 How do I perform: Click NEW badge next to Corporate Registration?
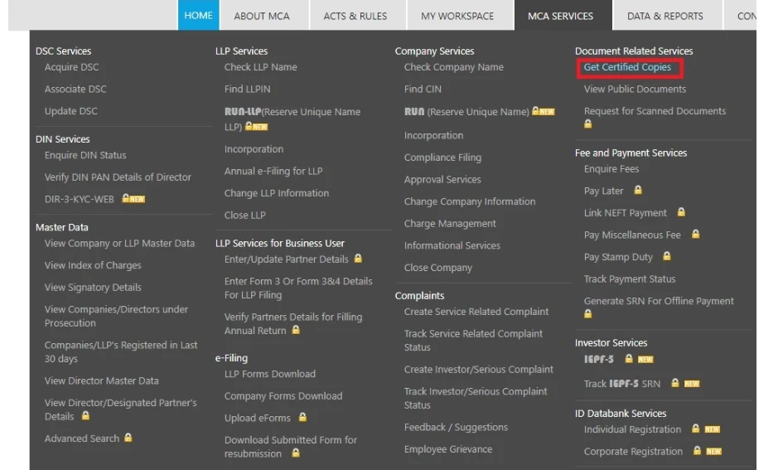(x=713, y=451)
